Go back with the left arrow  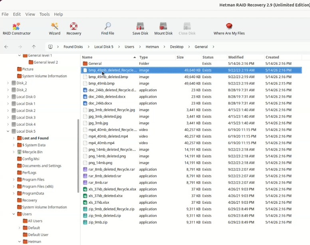coord(6,47)
